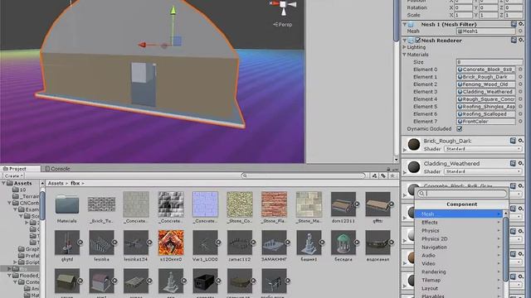
Task: Click the red X-axis move gizmo arrow
Action: [x=142, y=45]
